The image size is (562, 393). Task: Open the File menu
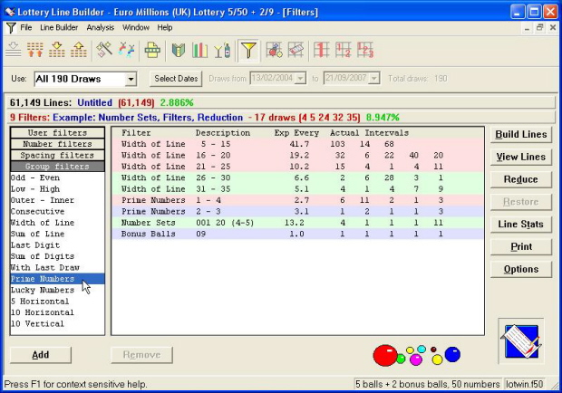coord(25,27)
